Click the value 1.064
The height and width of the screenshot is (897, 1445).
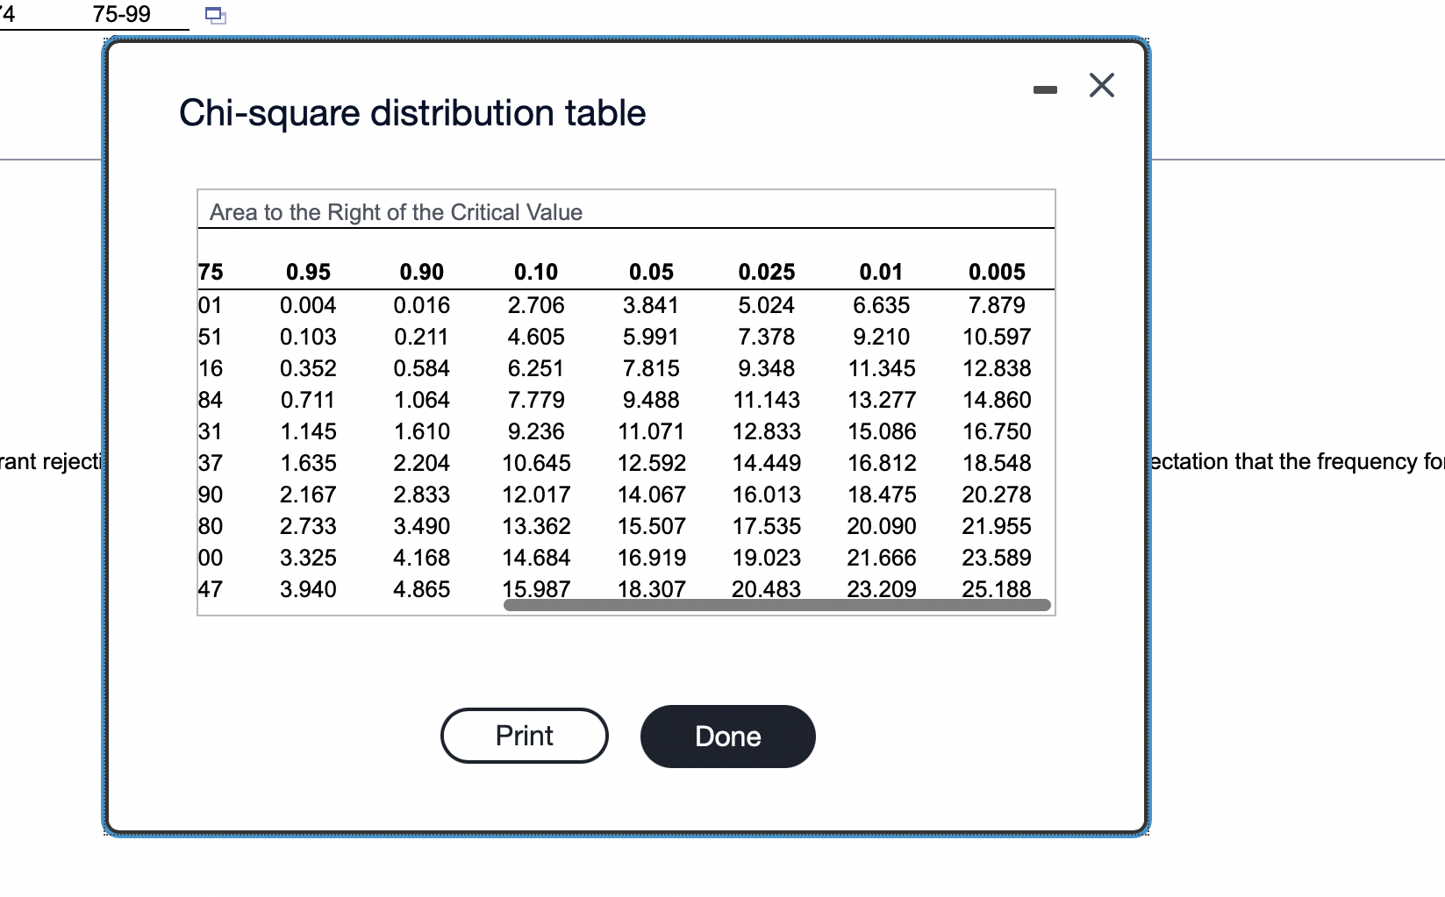tap(422, 400)
